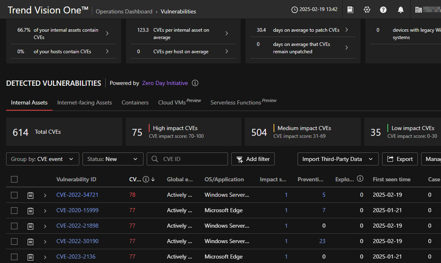This screenshot has width=441, height=263.
Task: Open clipboard details icon for CVE-2022-34721
Action: point(30,195)
